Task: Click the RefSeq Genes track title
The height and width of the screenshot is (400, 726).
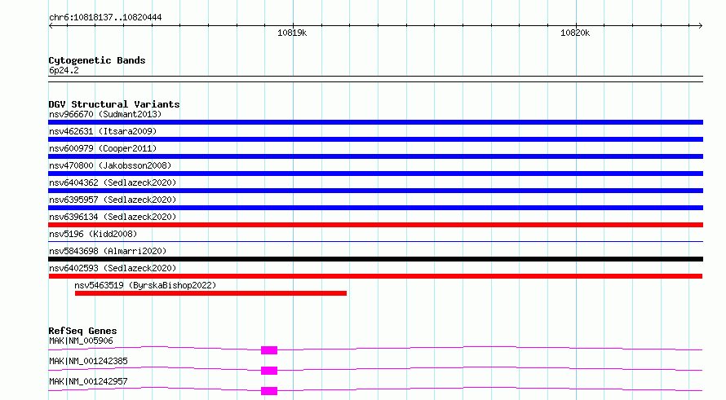Action: coord(82,331)
